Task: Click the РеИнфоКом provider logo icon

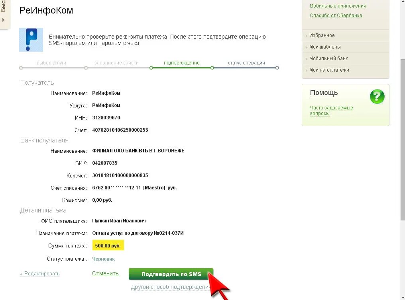Action: (x=31, y=40)
